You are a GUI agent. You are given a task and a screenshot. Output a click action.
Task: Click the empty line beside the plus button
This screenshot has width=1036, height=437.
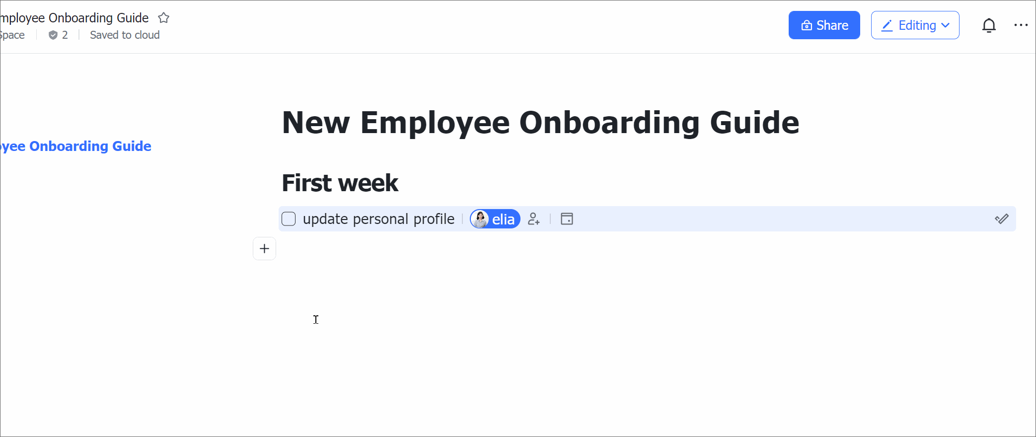click(447, 248)
